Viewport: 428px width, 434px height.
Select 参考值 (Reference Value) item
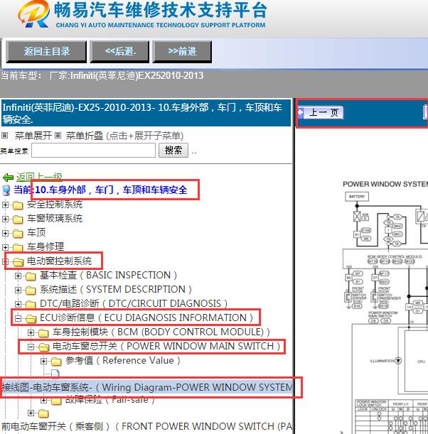click(x=123, y=361)
